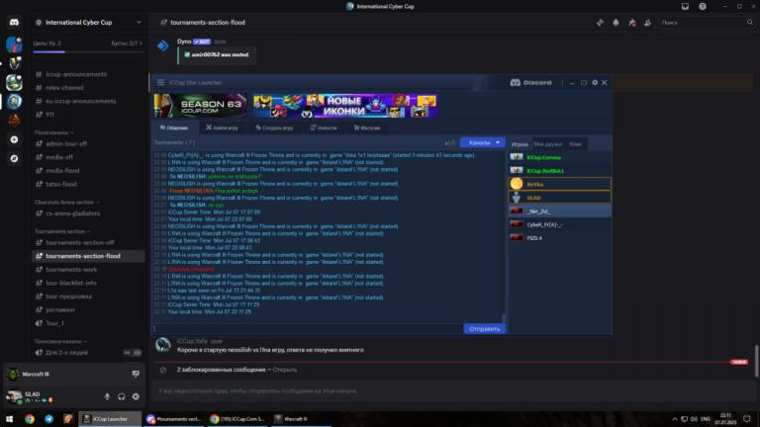760x427 pixels.
Task: Click the Отправить send button
Action: click(x=484, y=329)
